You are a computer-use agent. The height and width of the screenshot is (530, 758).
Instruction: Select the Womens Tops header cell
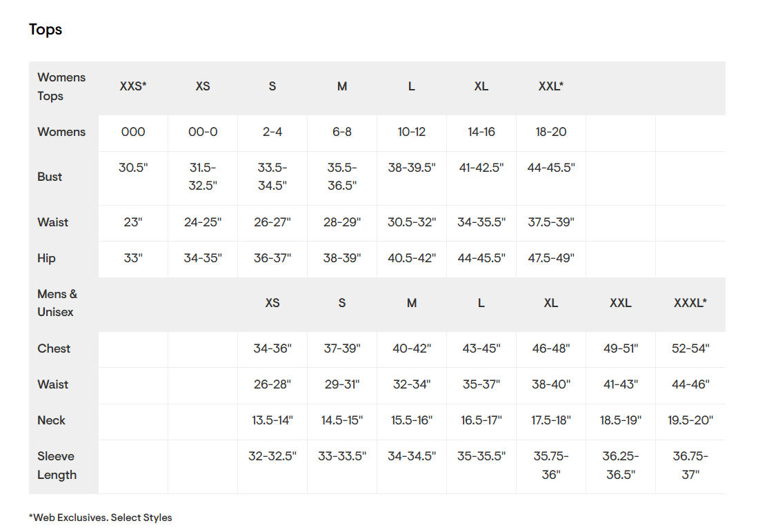(61, 87)
